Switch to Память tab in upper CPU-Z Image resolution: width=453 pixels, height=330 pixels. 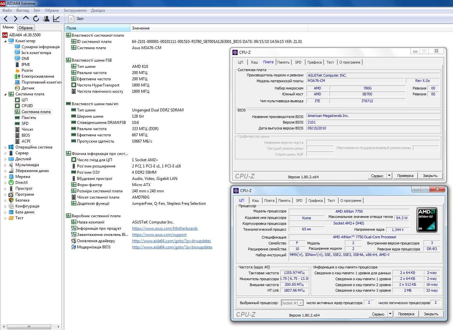283,62
